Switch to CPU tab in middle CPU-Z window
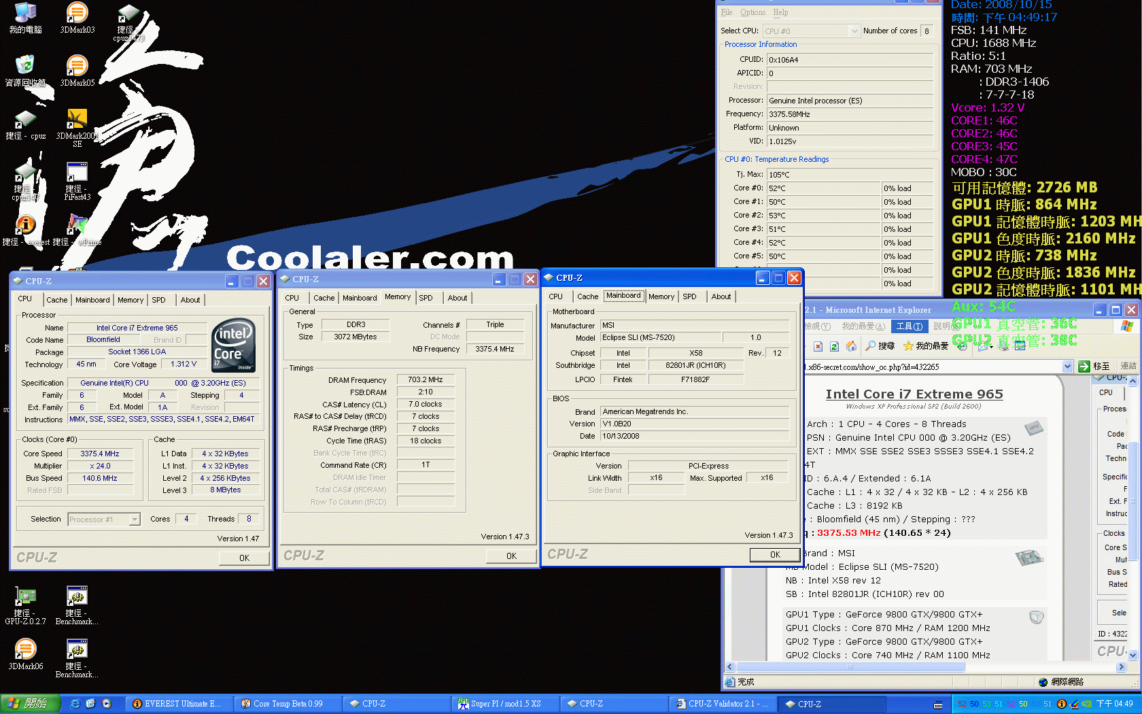Viewport: 1142px width, 714px height. (292, 298)
